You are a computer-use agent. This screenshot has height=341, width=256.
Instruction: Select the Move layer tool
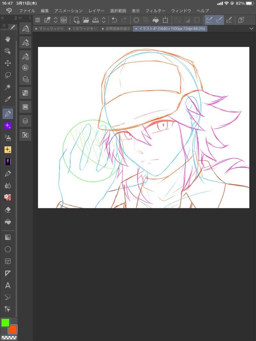pos(8,63)
